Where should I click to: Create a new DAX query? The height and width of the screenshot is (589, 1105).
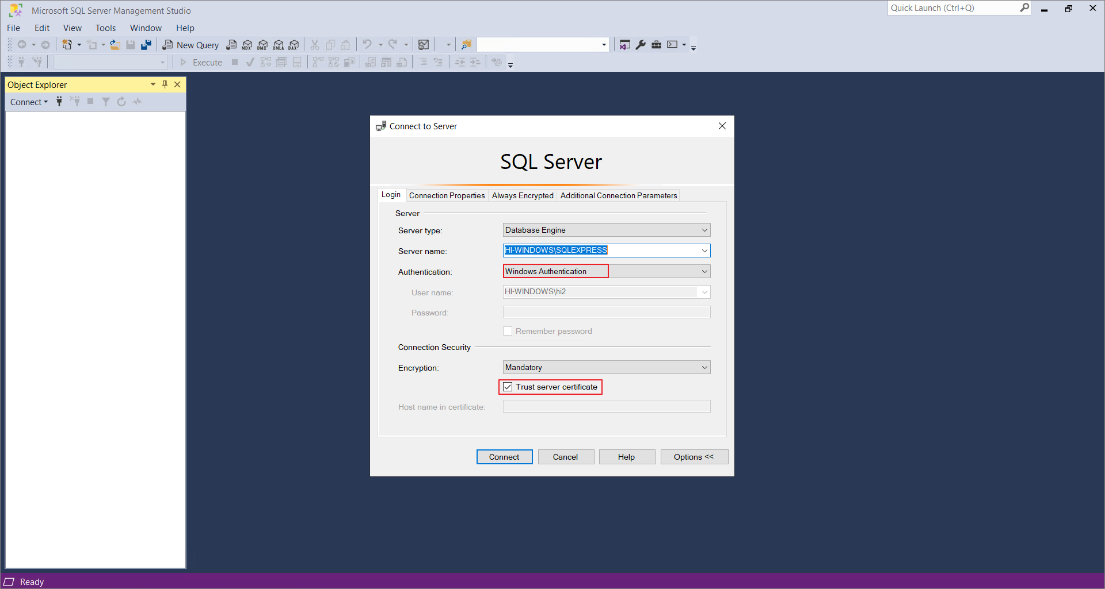pos(294,45)
